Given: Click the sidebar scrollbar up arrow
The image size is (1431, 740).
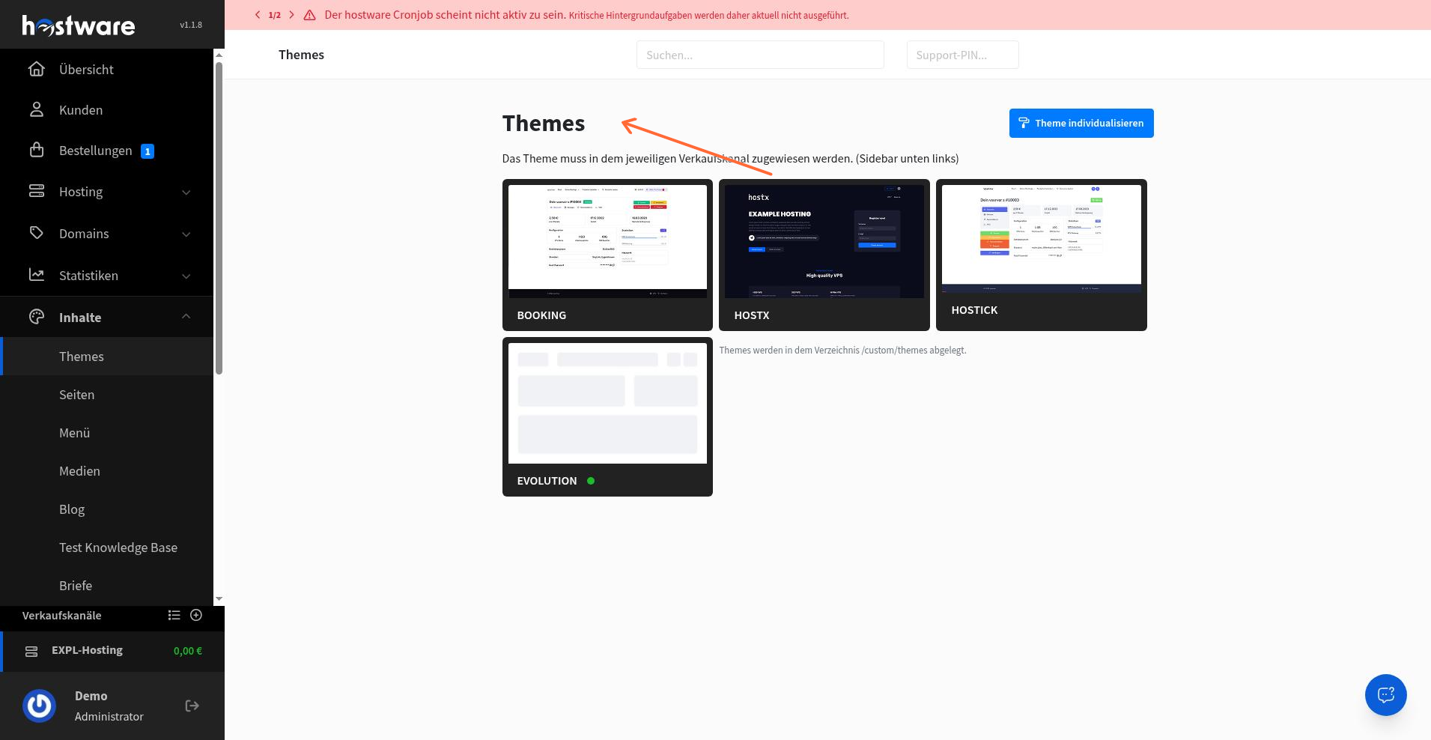Looking at the screenshot, I should point(219,55).
